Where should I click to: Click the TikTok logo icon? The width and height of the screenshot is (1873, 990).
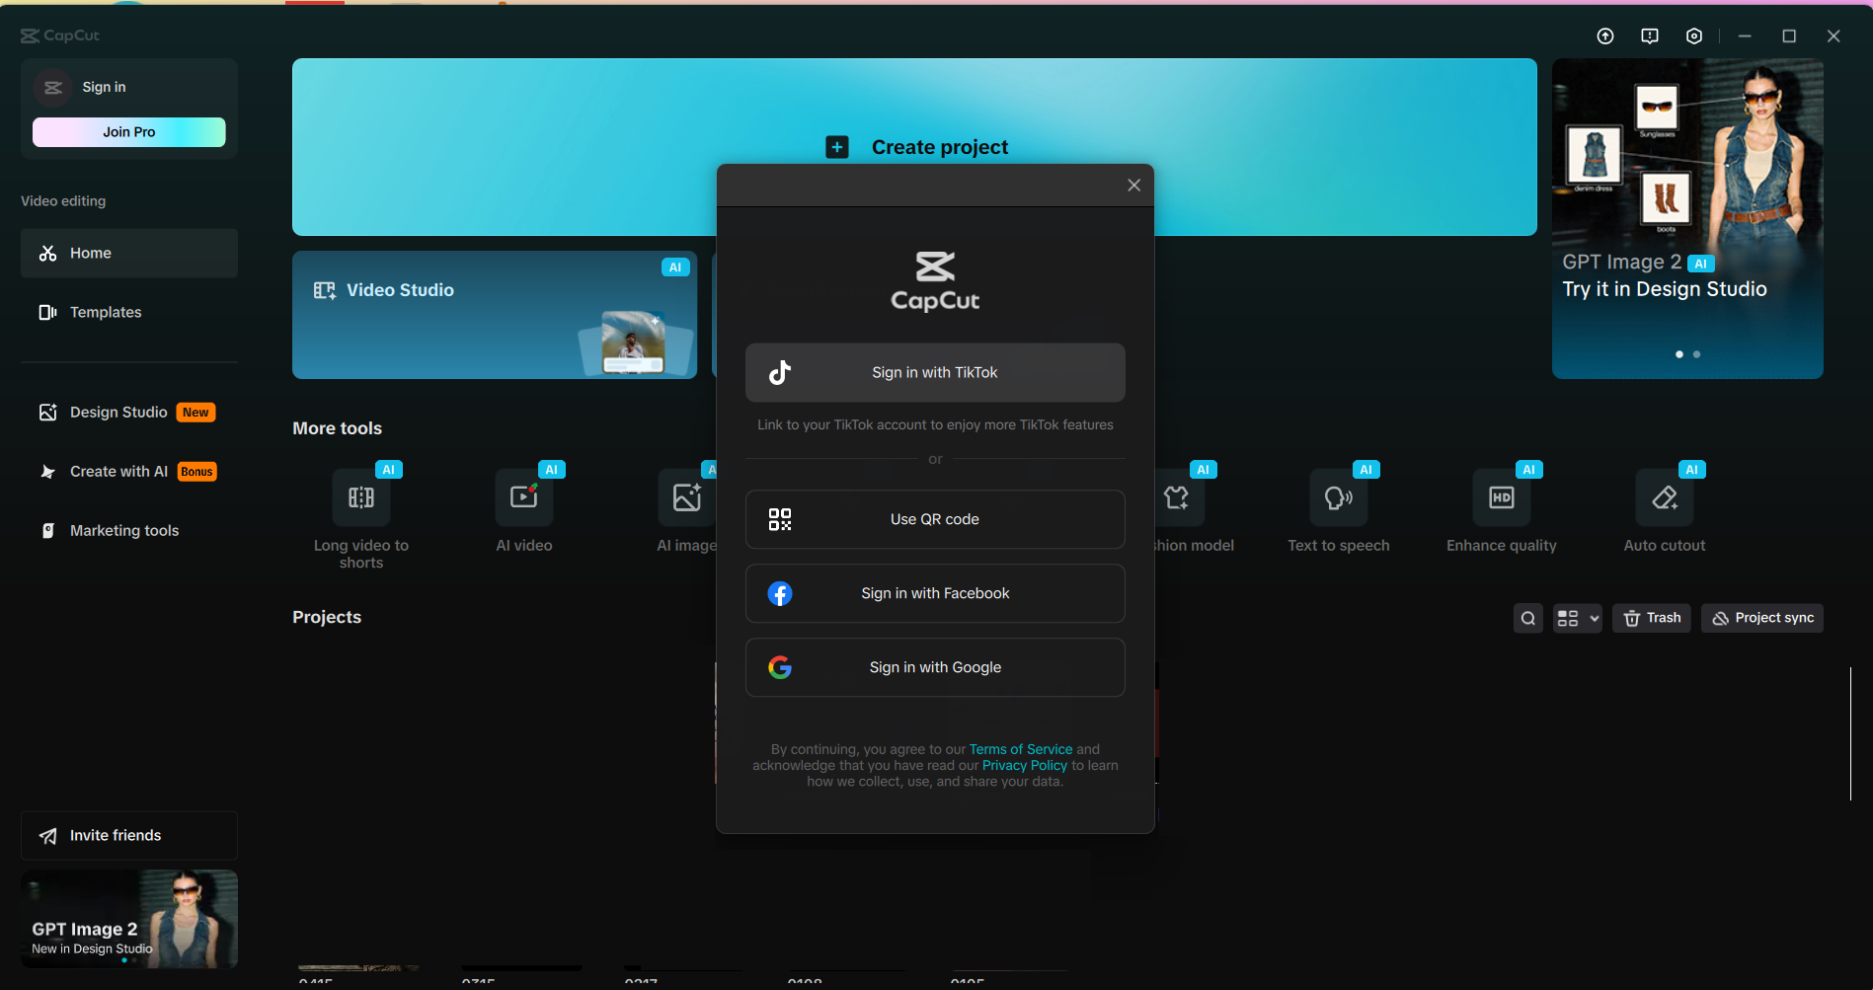pos(780,372)
